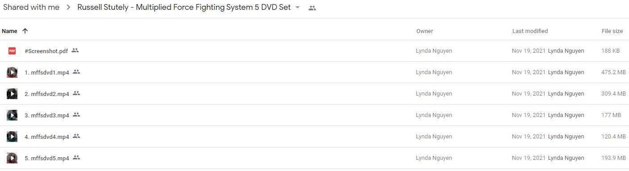Click the breadcrumb chevron after Shared with me
This screenshot has width=629, height=171.
(68, 8)
